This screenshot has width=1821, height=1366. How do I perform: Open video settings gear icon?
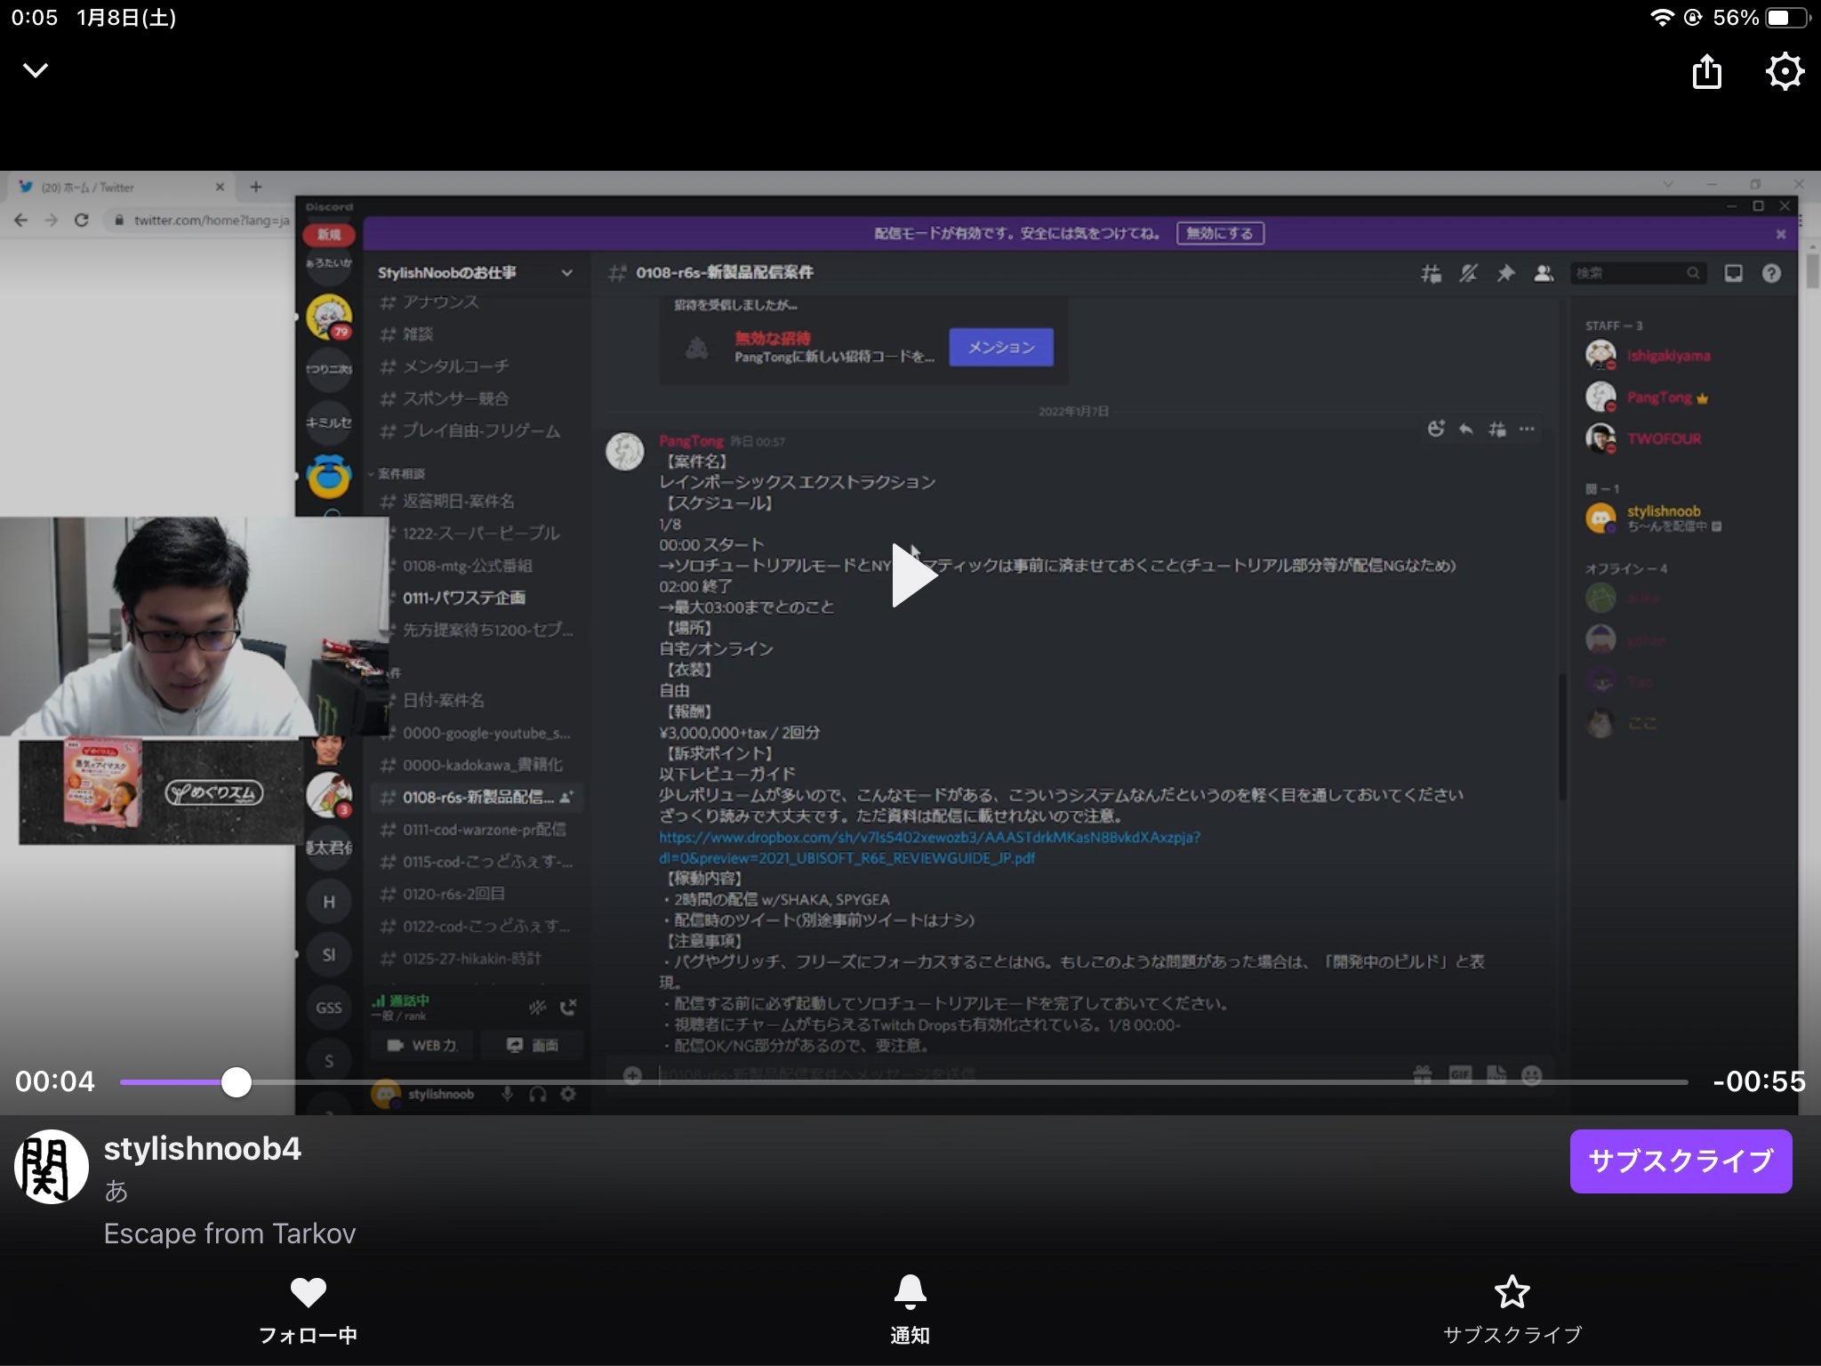pyautogui.click(x=1784, y=71)
